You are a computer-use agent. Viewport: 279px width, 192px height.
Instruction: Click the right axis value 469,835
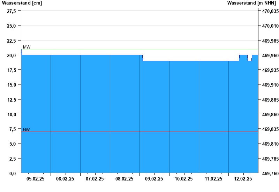[271, 129]
